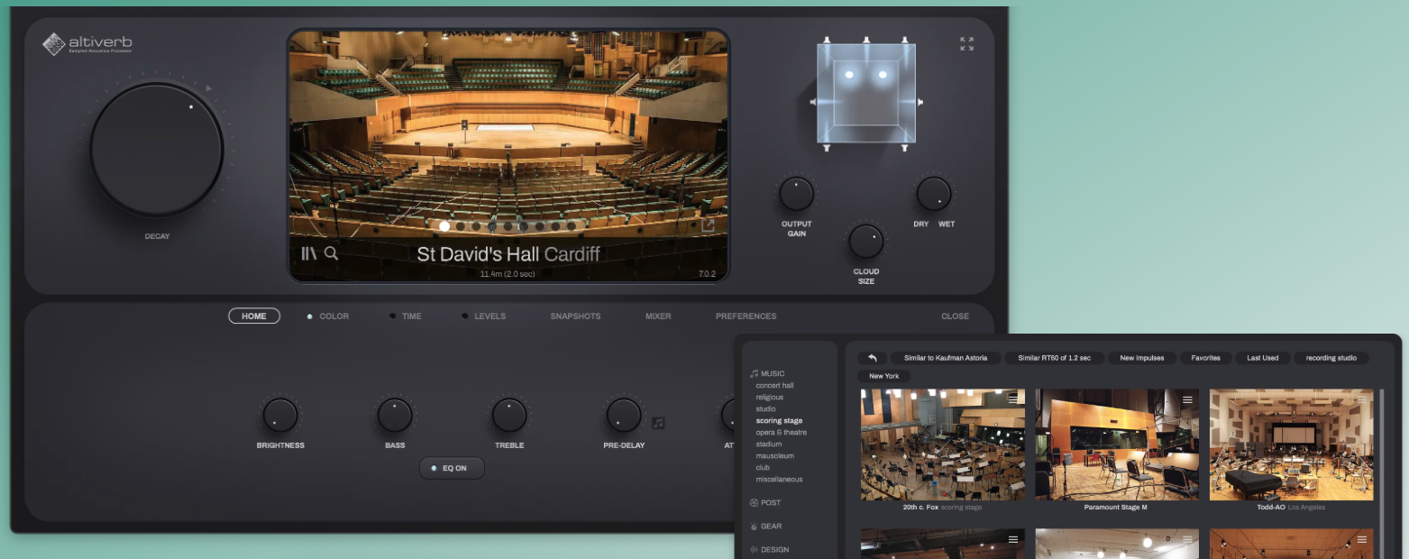Select 'concert hall' in the browser sidebar
Screen dimensions: 1409x559
774,386
